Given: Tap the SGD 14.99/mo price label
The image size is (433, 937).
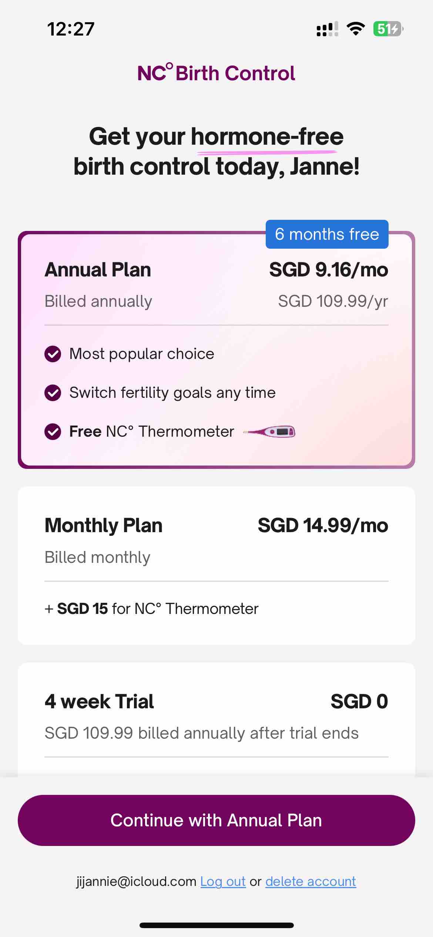Looking at the screenshot, I should (323, 525).
